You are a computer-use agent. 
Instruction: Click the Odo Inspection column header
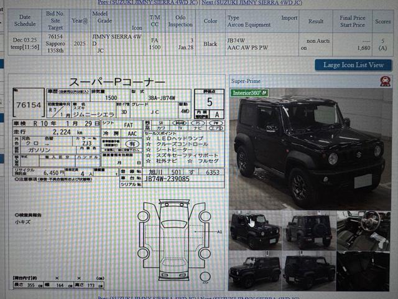[x=180, y=21]
